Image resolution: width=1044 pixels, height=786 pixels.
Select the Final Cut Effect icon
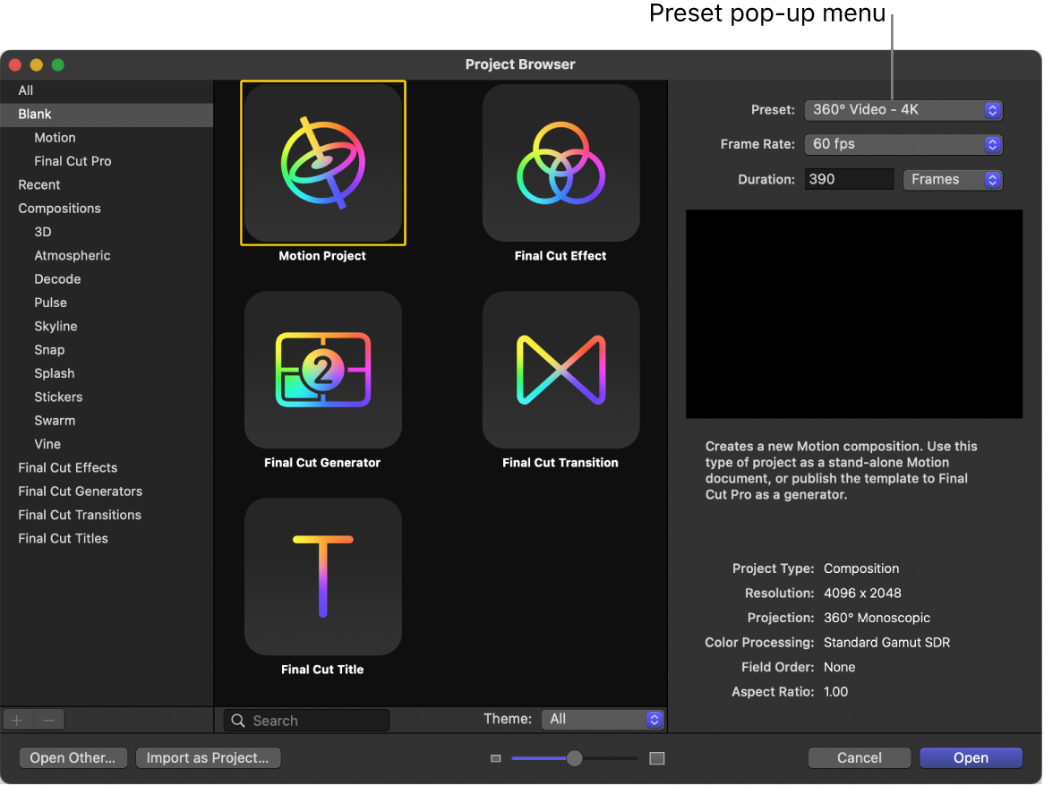561,163
